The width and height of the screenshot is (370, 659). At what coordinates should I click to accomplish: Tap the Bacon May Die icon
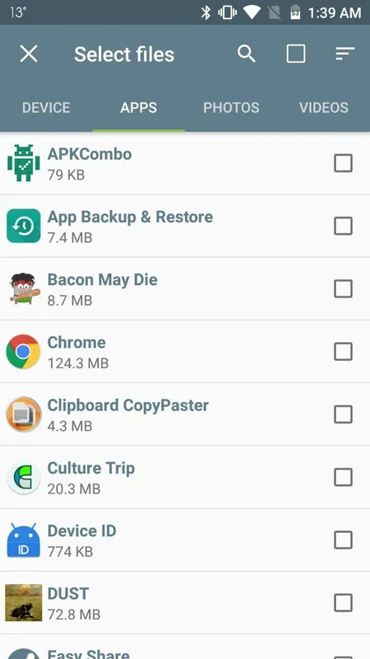[x=24, y=288]
